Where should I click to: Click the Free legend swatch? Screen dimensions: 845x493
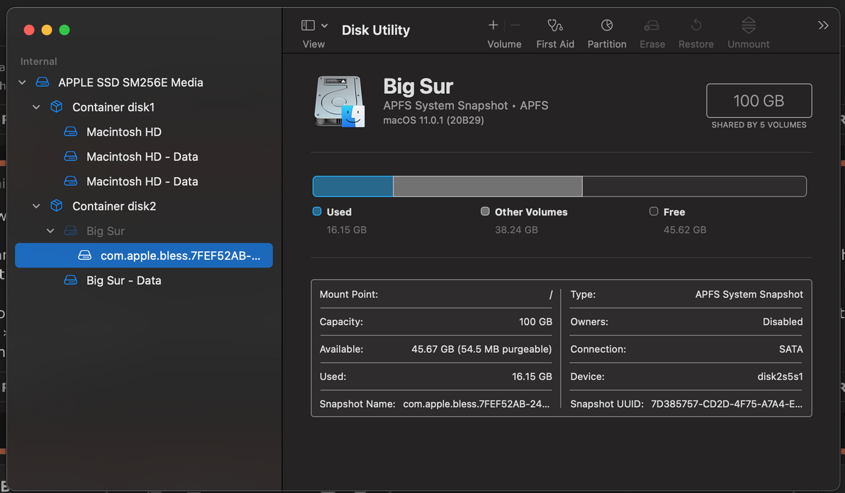coord(654,211)
